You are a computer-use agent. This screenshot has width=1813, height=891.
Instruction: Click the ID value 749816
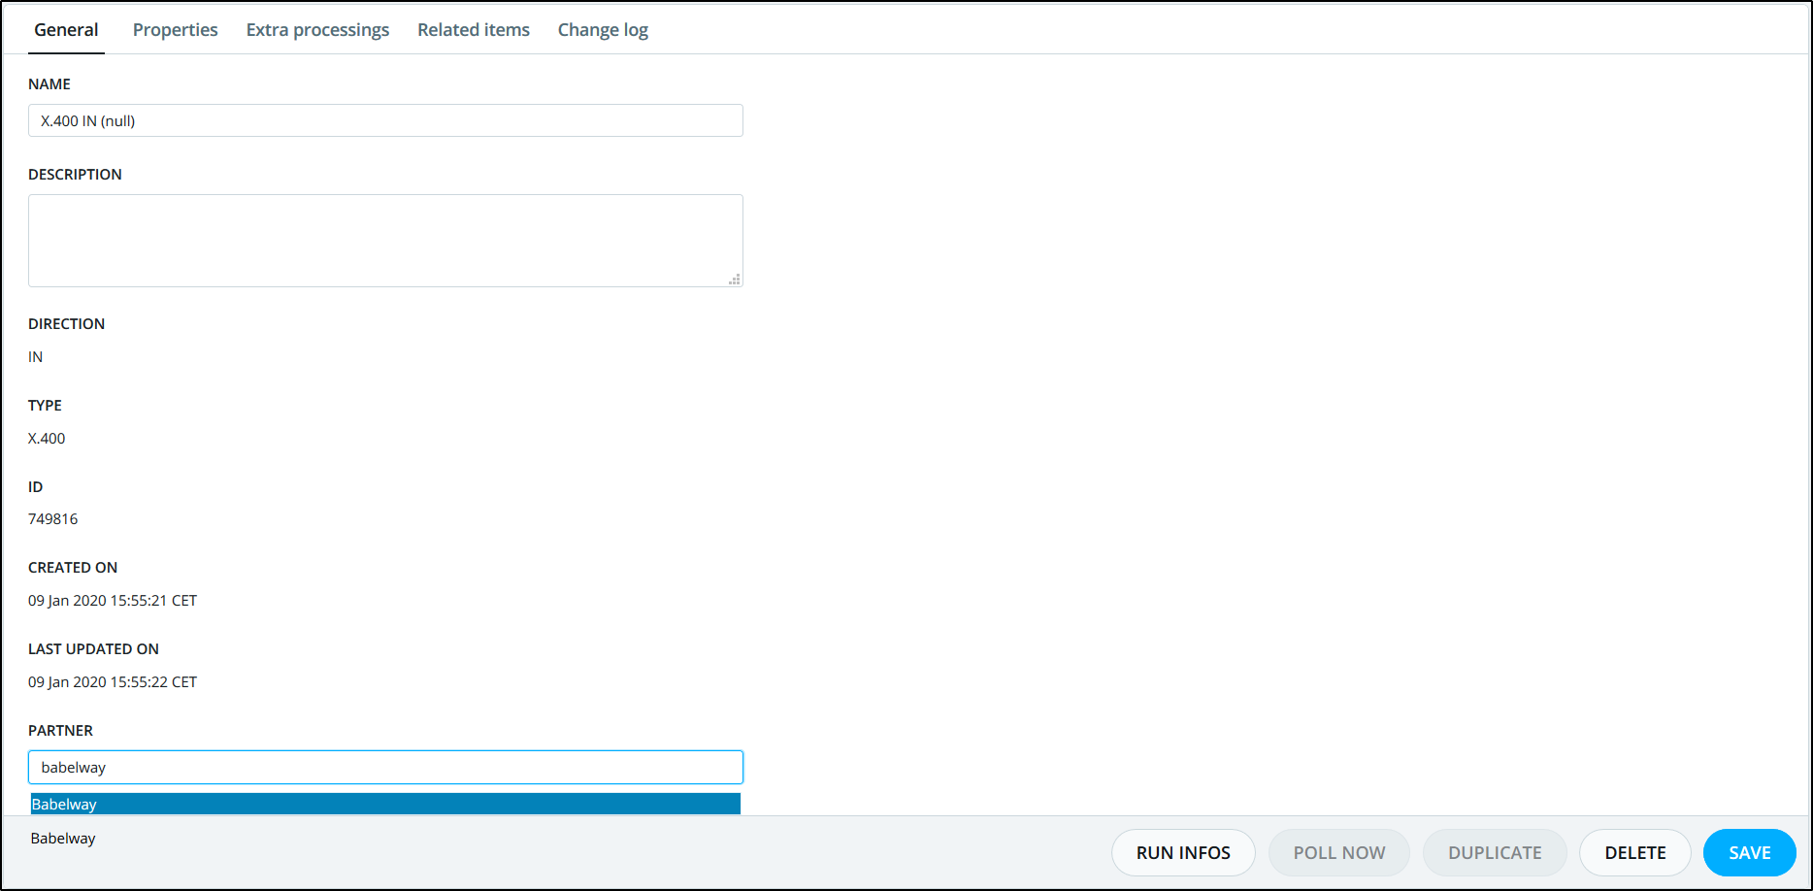tap(53, 519)
